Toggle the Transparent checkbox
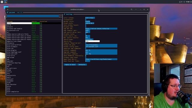 [86, 19]
